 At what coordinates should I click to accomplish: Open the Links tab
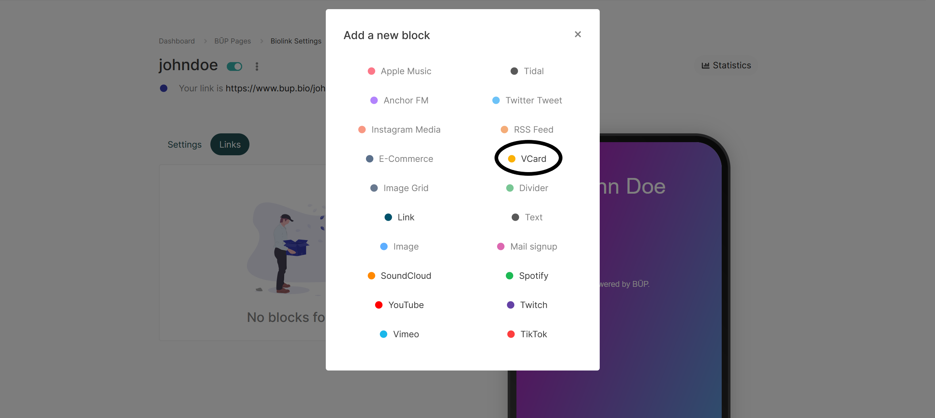click(230, 144)
